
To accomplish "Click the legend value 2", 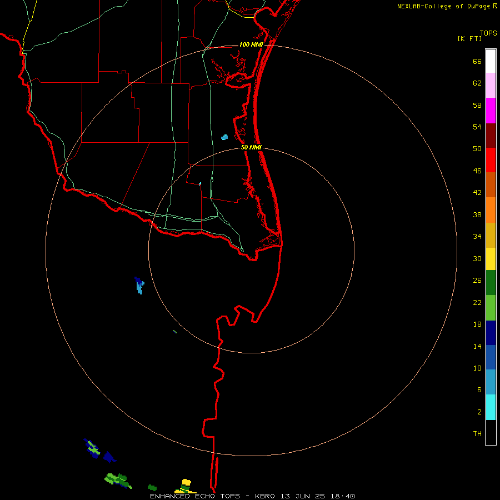I will click(x=479, y=412).
